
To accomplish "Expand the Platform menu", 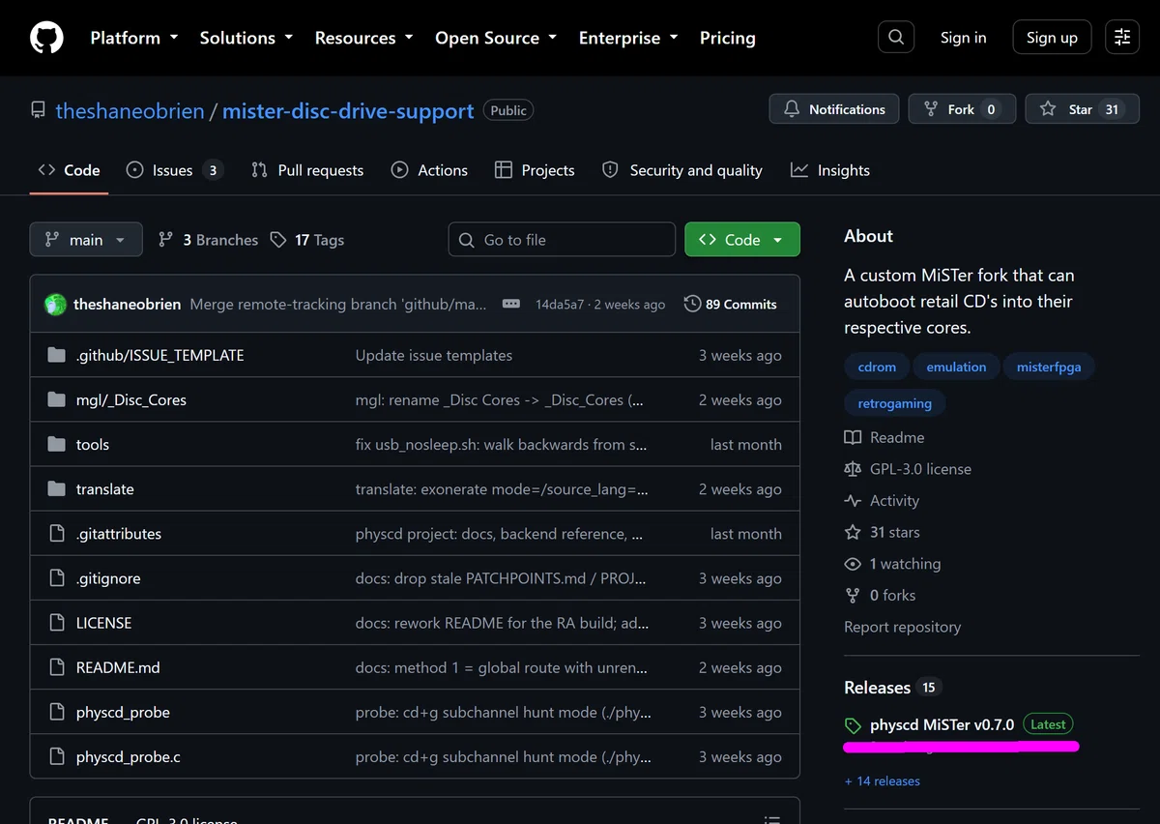I will pos(134,38).
